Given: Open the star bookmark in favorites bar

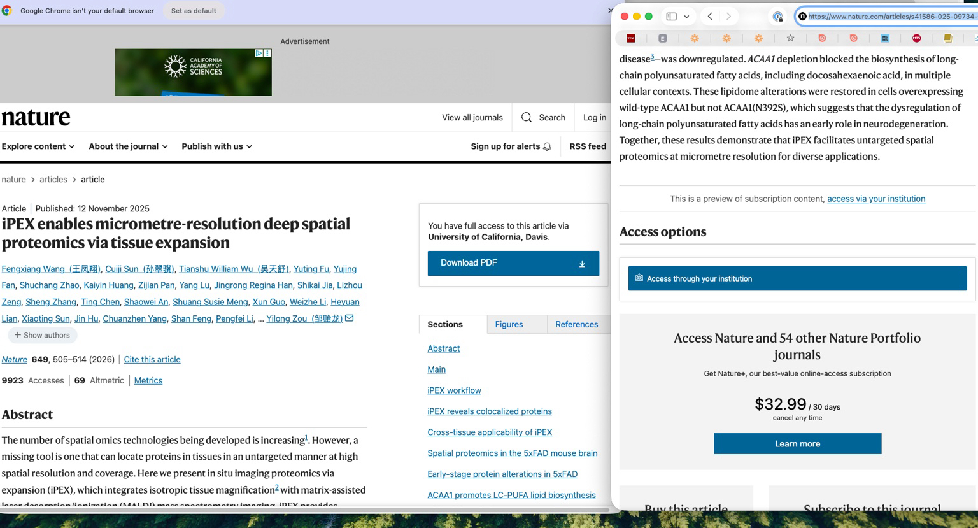Looking at the screenshot, I should [x=790, y=38].
